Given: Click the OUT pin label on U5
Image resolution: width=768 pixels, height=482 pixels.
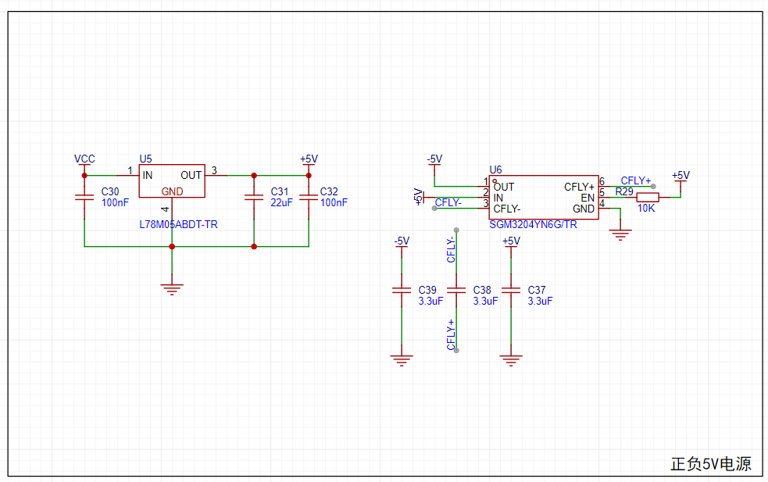Looking at the screenshot, I should [x=191, y=175].
